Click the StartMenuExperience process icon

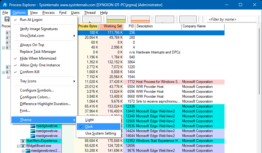tap(23, 141)
